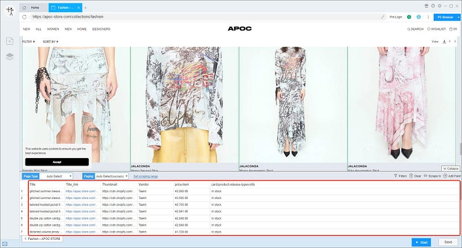
Task: Open the three-dot more options menu
Action: point(428,17)
